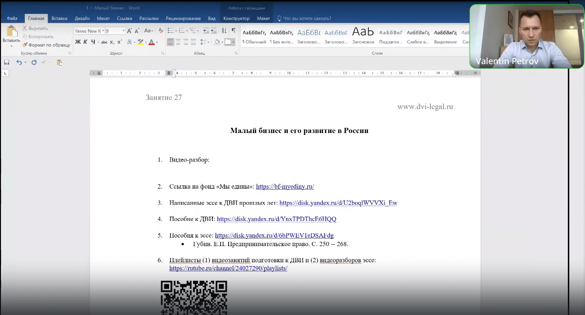The width and height of the screenshot is (585, 315).
Task: Click the lightbulb Tell Me icon
Action: [x=279, y=19]
